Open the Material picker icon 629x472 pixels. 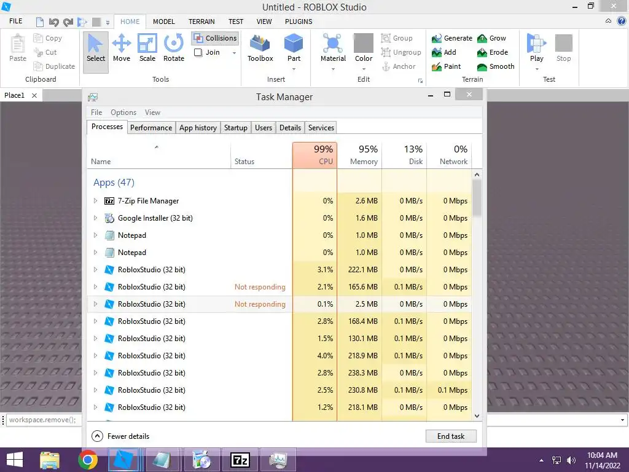click(x=333, y=44)
